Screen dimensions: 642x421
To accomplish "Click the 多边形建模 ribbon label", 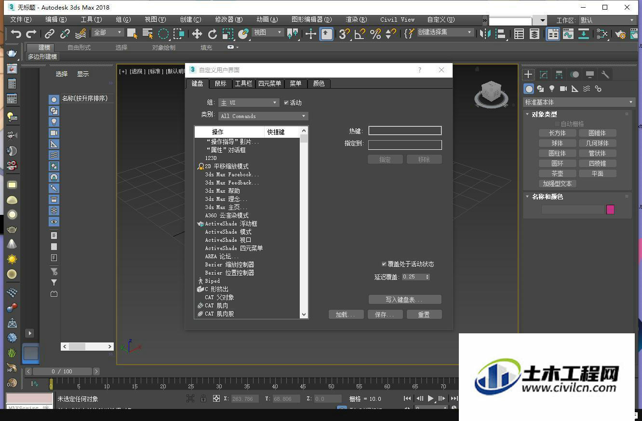I will [x=42, y=56].
